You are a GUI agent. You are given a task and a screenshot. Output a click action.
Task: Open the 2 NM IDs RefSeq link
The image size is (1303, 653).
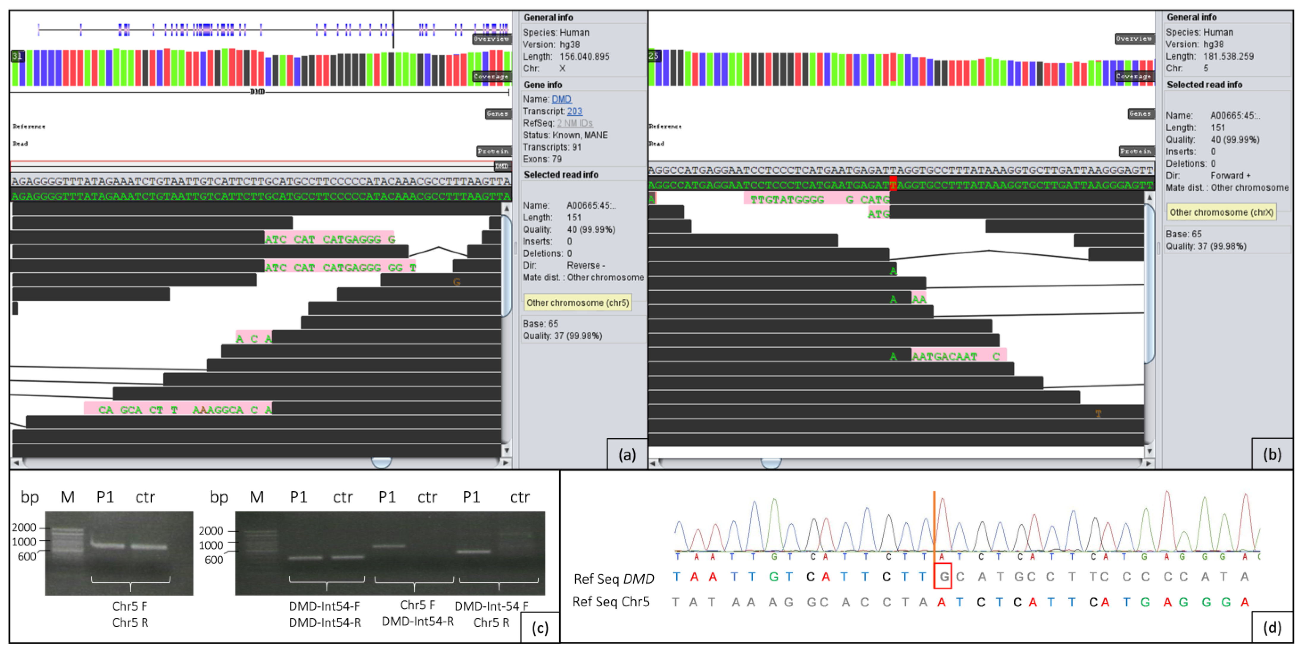pyautogui.click(x=575, y=123)
